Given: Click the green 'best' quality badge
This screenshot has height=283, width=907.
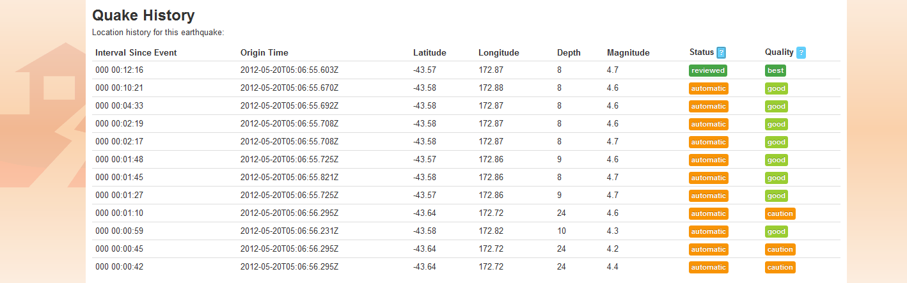Looking at the screenshot, I should click(x=775, y=71).
